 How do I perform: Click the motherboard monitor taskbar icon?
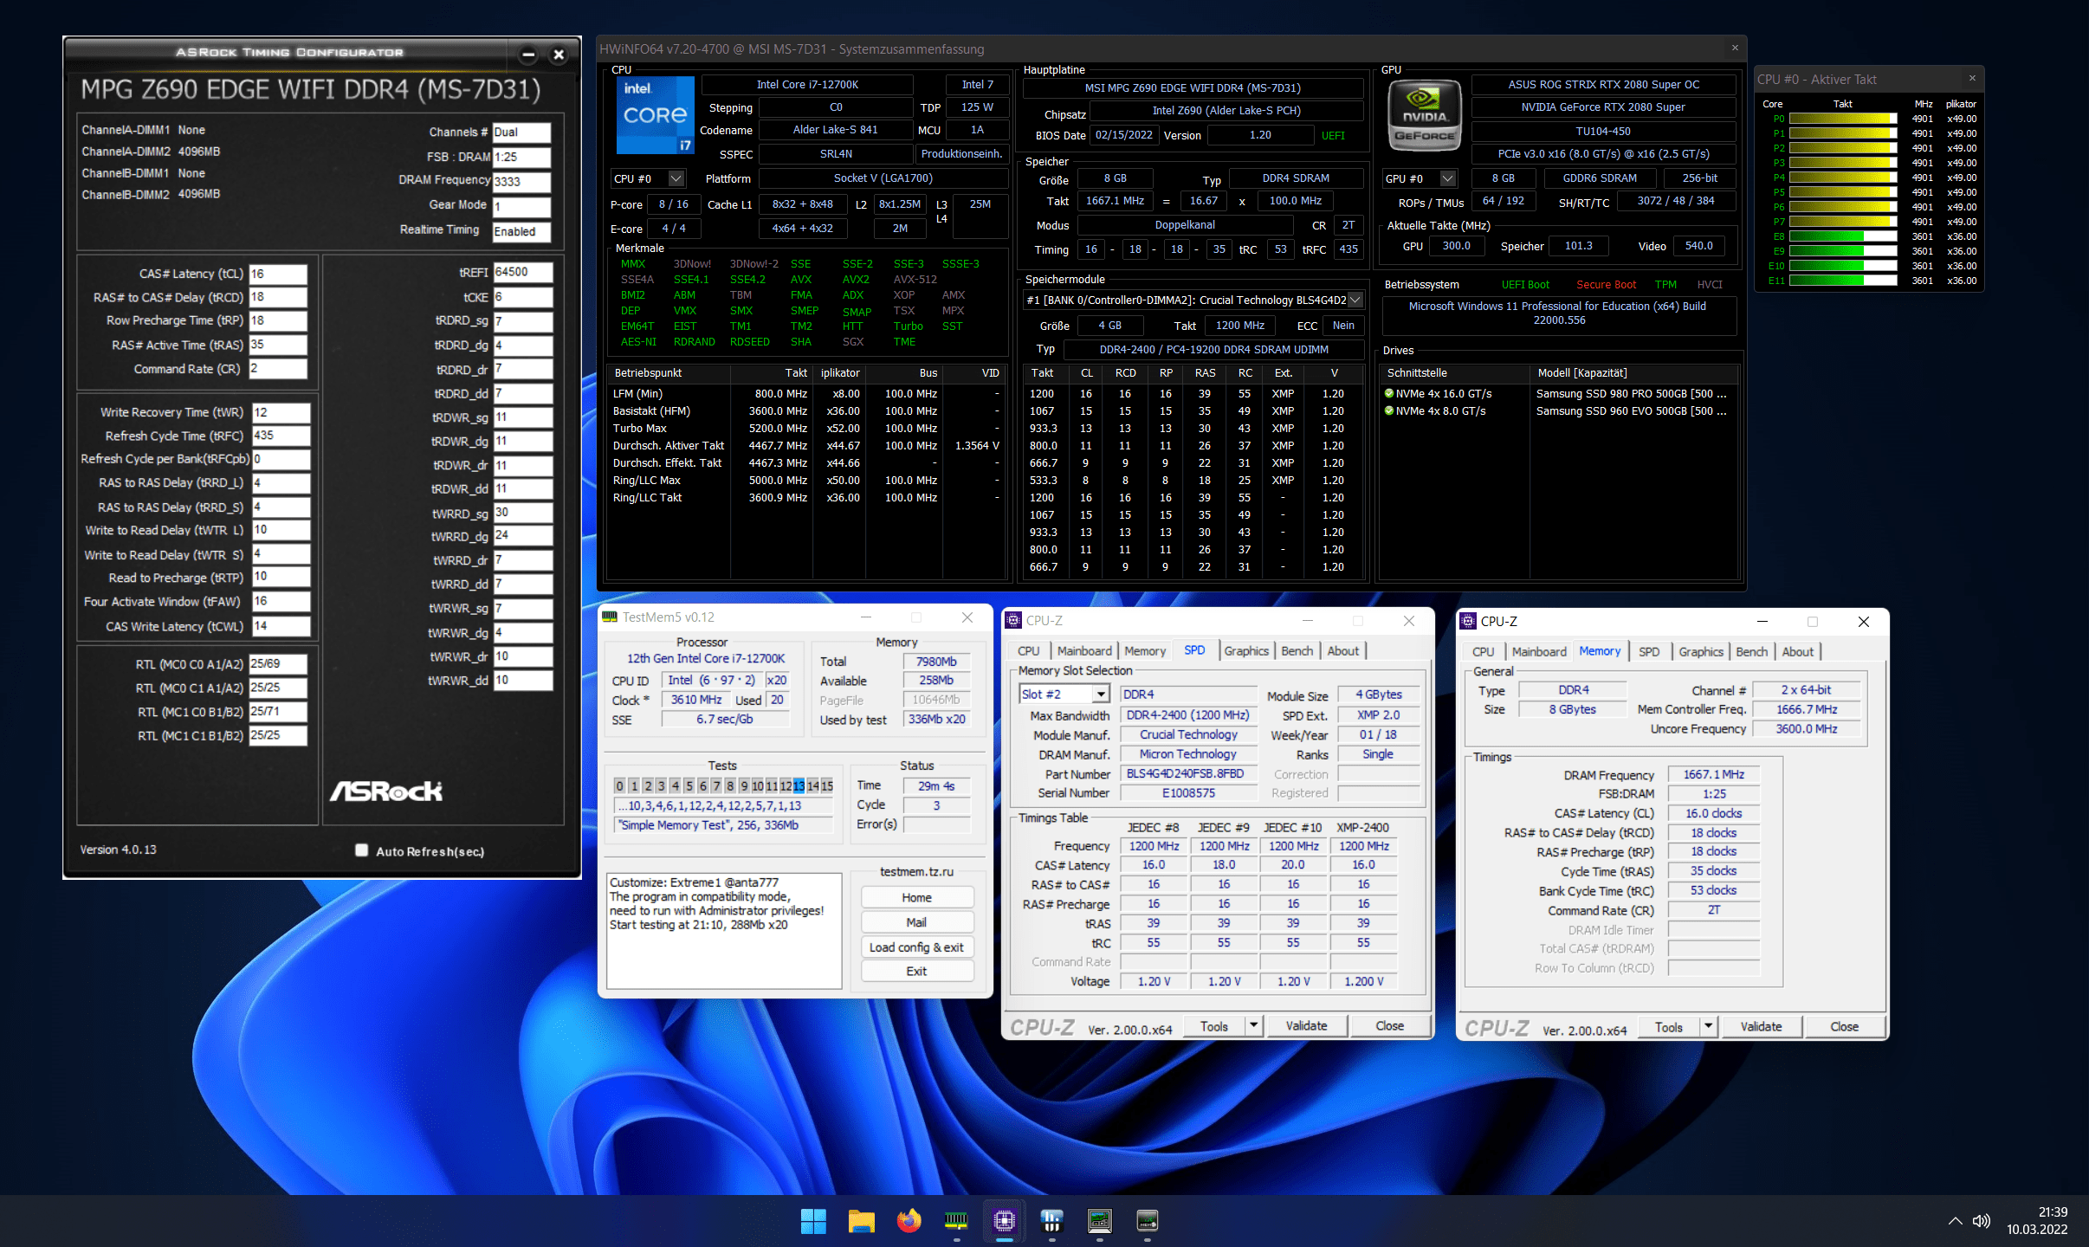point(1099,1221)
